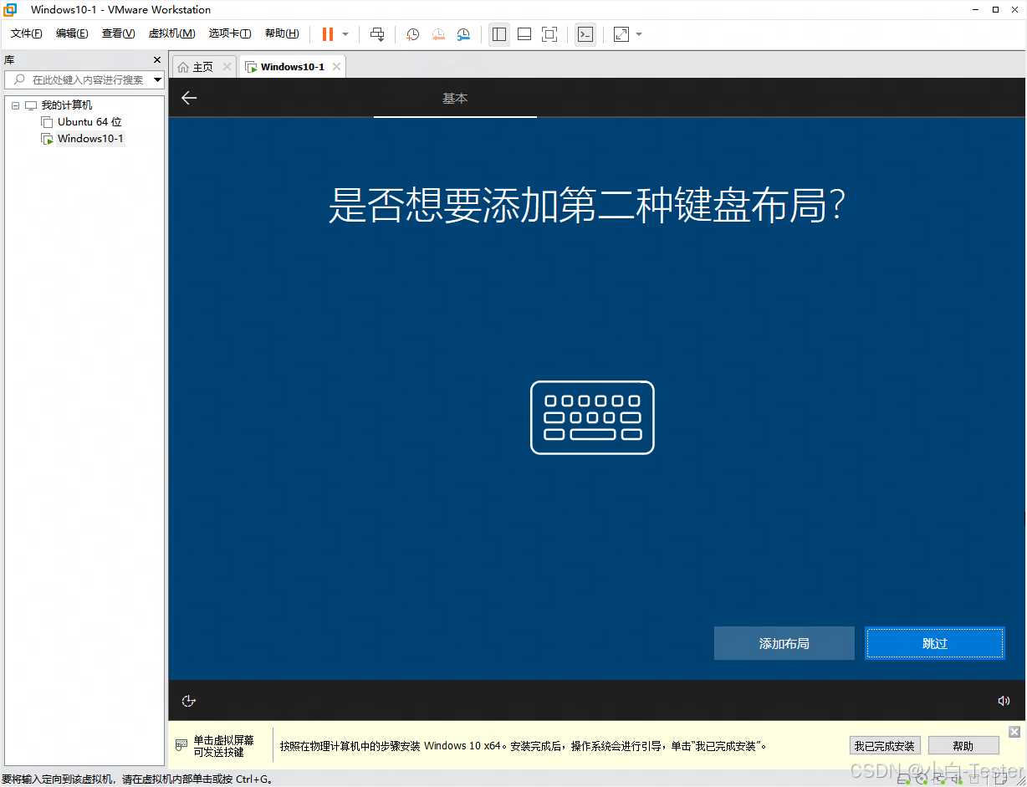Open the stretch mode dropdown arrow
This screenshot has width=1027, height=787.
tap(639, 34)
